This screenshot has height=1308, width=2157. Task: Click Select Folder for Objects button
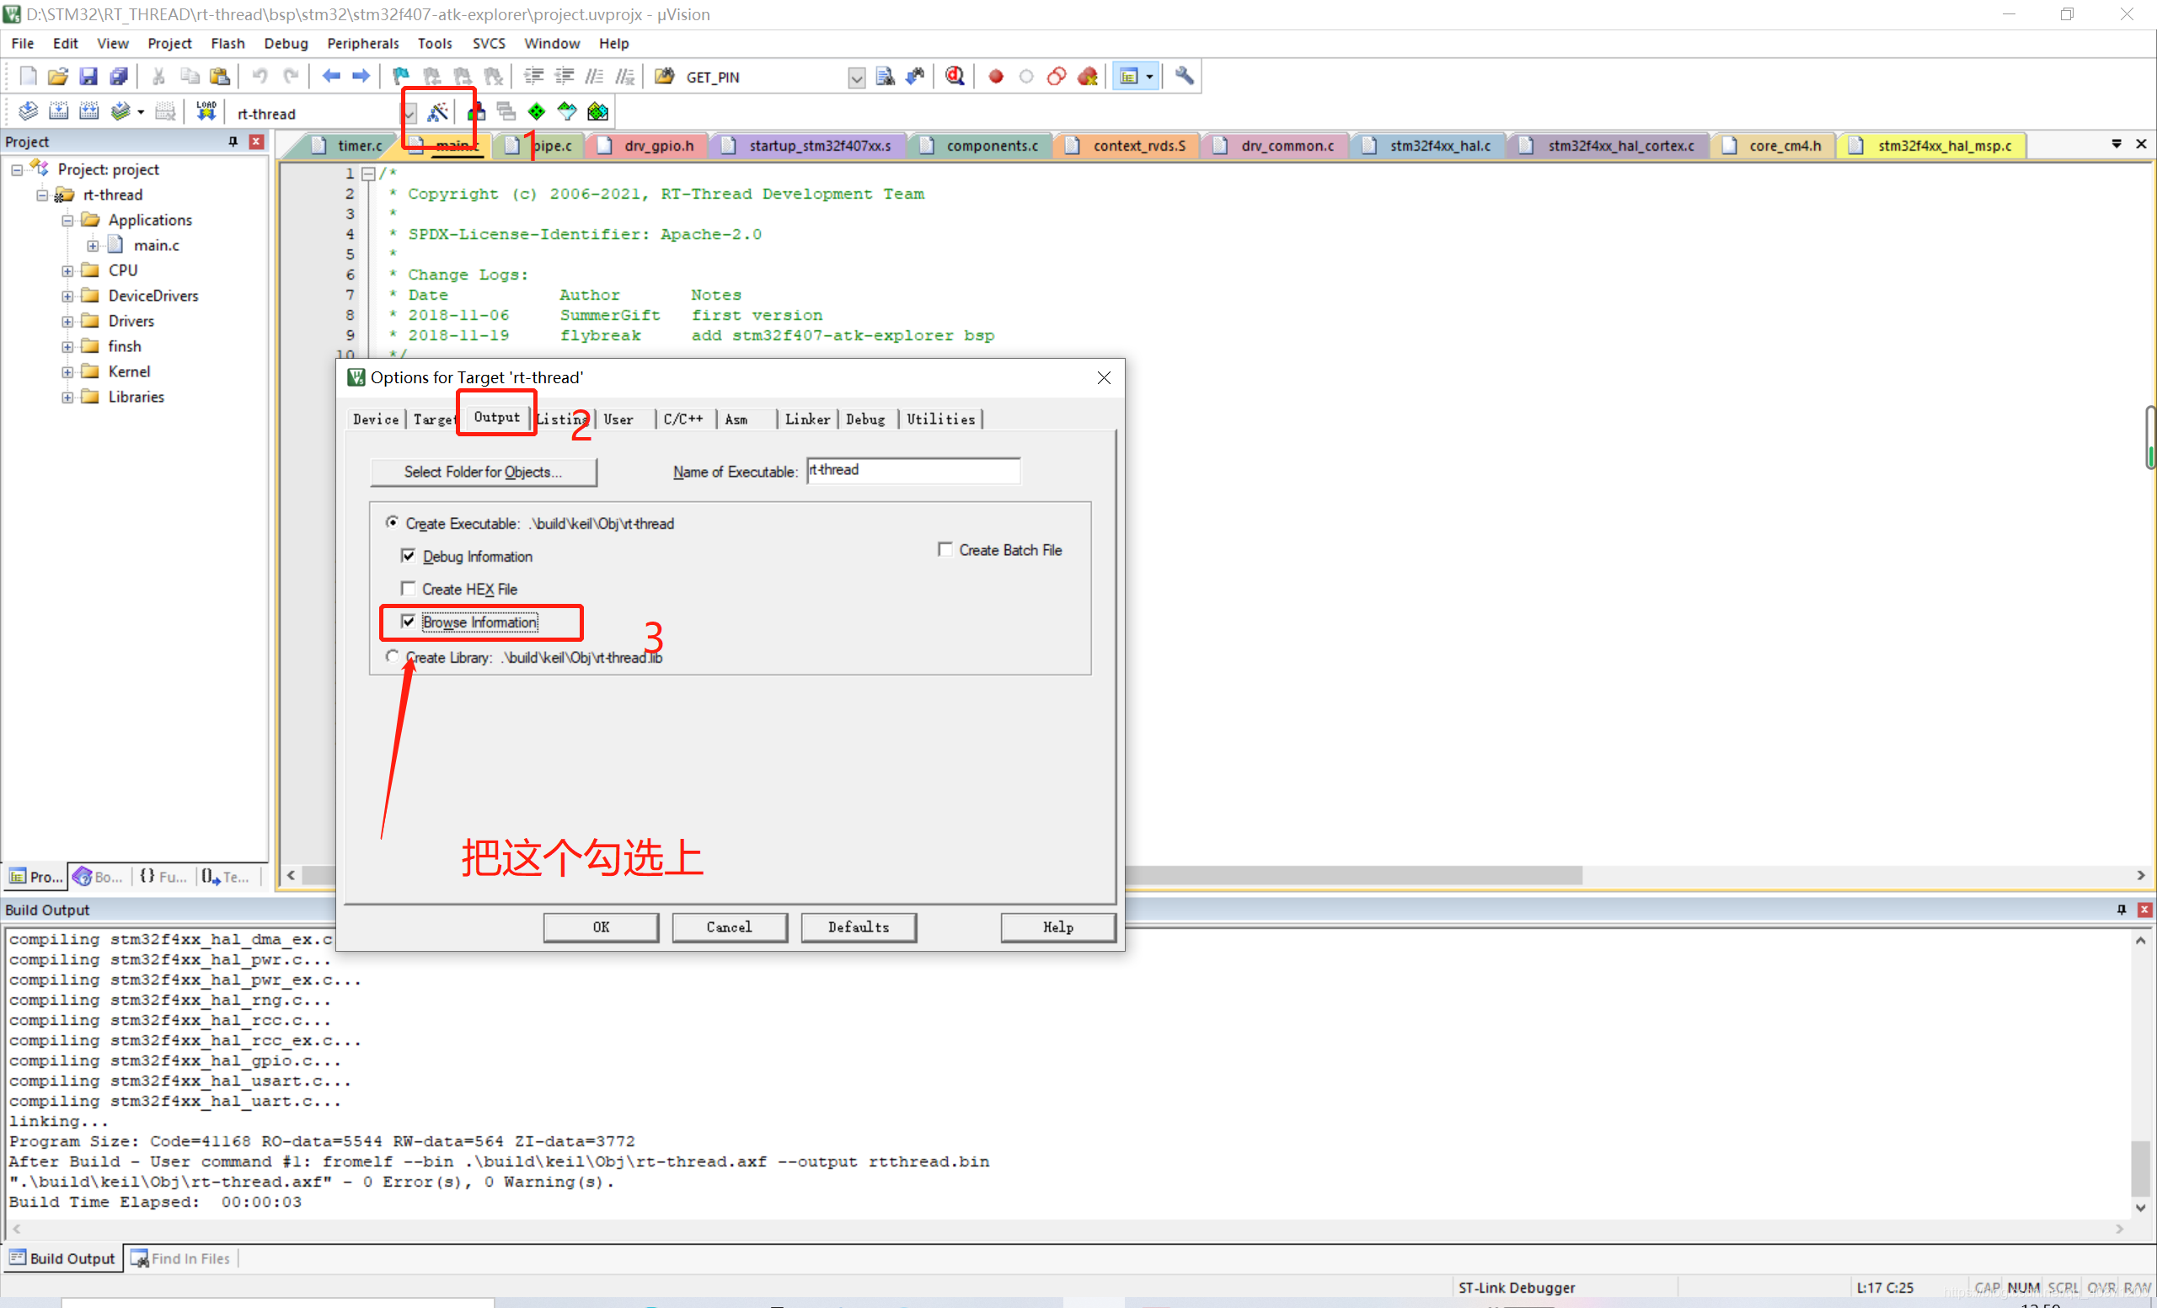pyautogui.click(x=484, y=472)
